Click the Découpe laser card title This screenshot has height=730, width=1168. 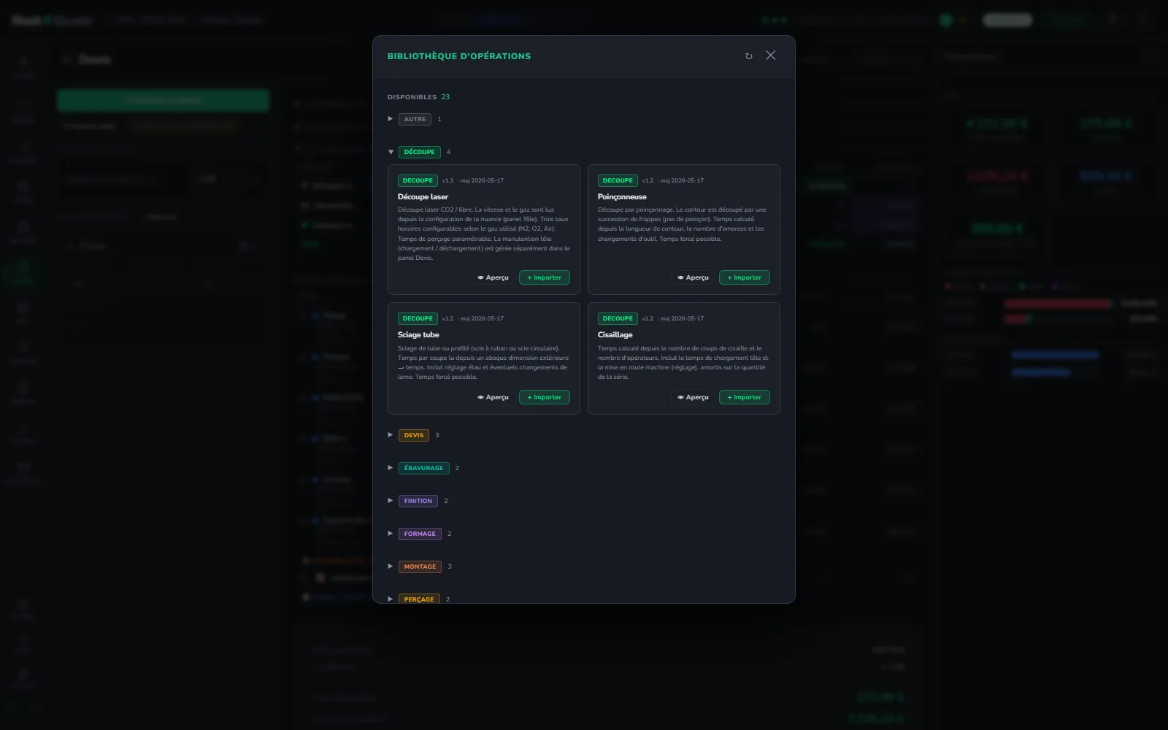(x=423, y=196)
